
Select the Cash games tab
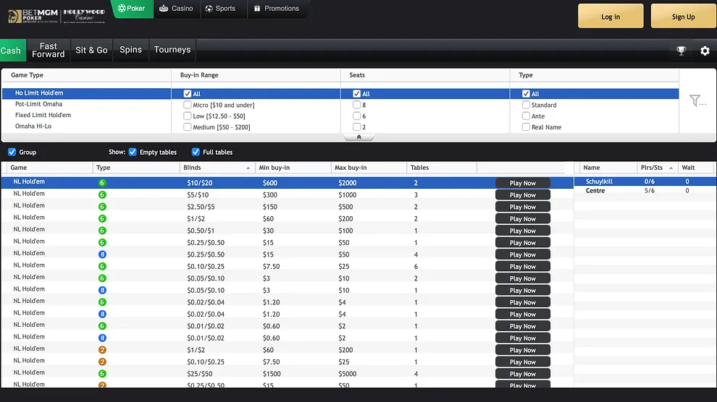pyautogui.click(x=12, y=51)
